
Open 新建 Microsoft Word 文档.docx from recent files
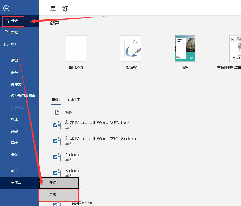click(x=98, y=122)
